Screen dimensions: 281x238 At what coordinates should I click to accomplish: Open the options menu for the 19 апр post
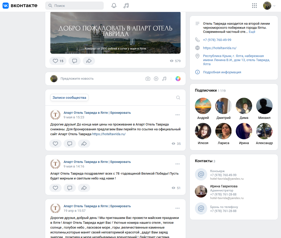pyautogui.click(x=178, y=208)
